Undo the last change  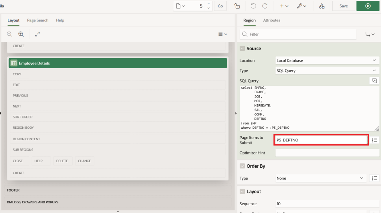(x=253, y=6)
